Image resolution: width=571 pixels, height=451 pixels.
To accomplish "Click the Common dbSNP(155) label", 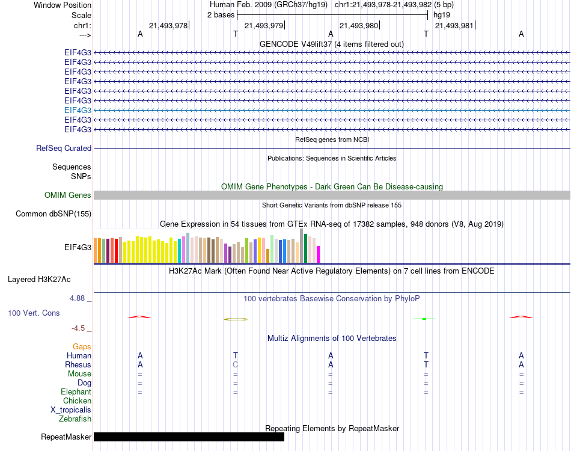I will [x=53, y=214].
